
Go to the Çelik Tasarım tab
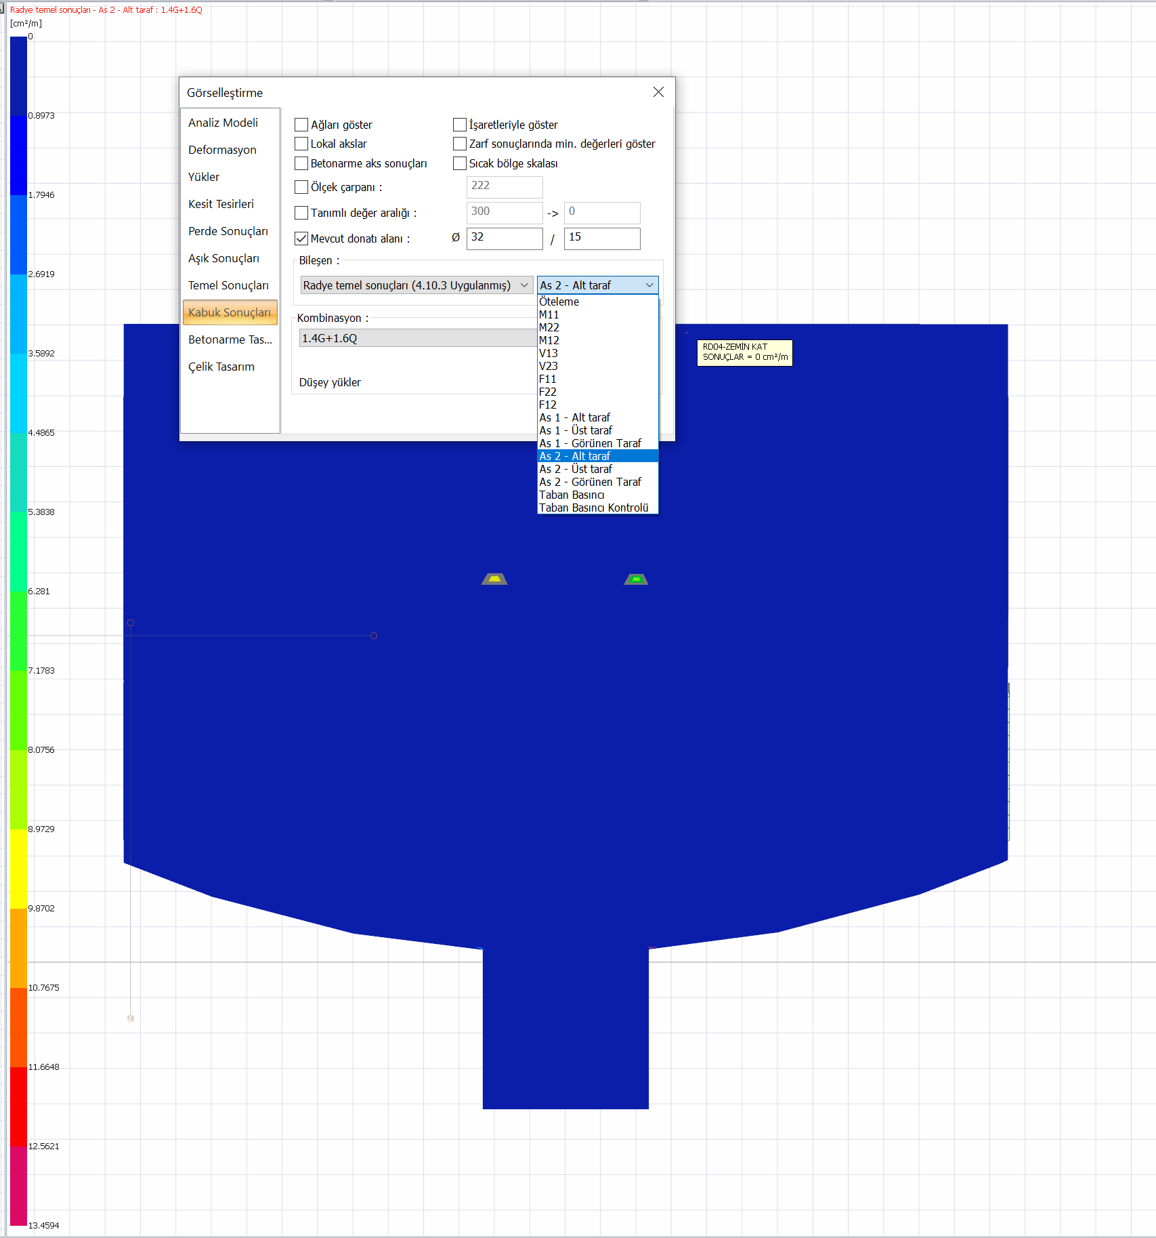coord(230,367)
